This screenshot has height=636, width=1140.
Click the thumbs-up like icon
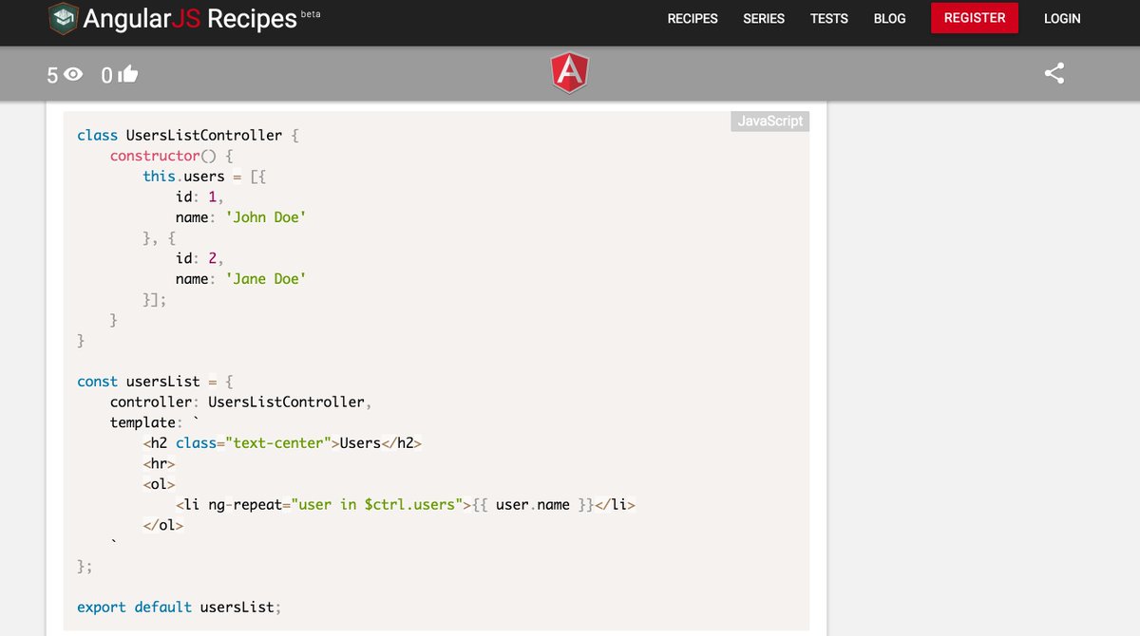128,73
